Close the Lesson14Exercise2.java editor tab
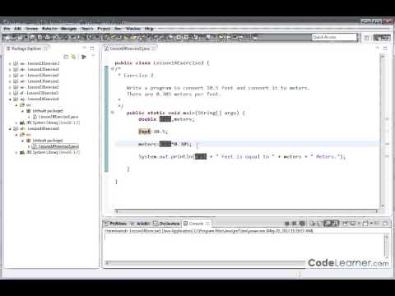 coord(154,49)
